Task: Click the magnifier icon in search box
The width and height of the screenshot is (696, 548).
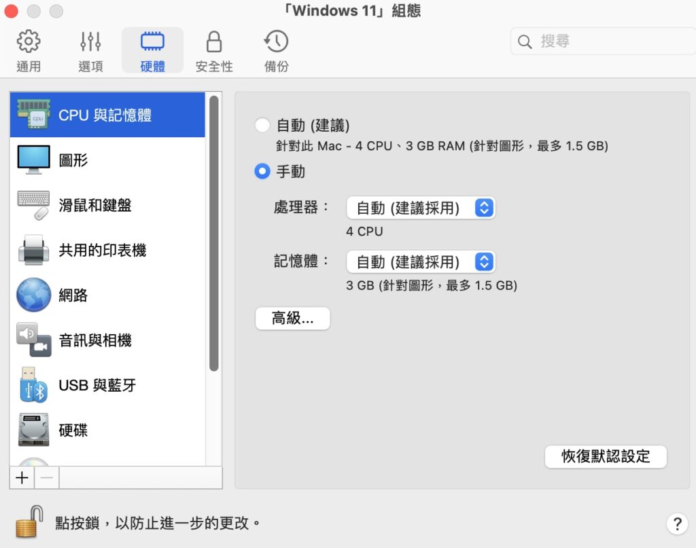Action: point(525,41)
